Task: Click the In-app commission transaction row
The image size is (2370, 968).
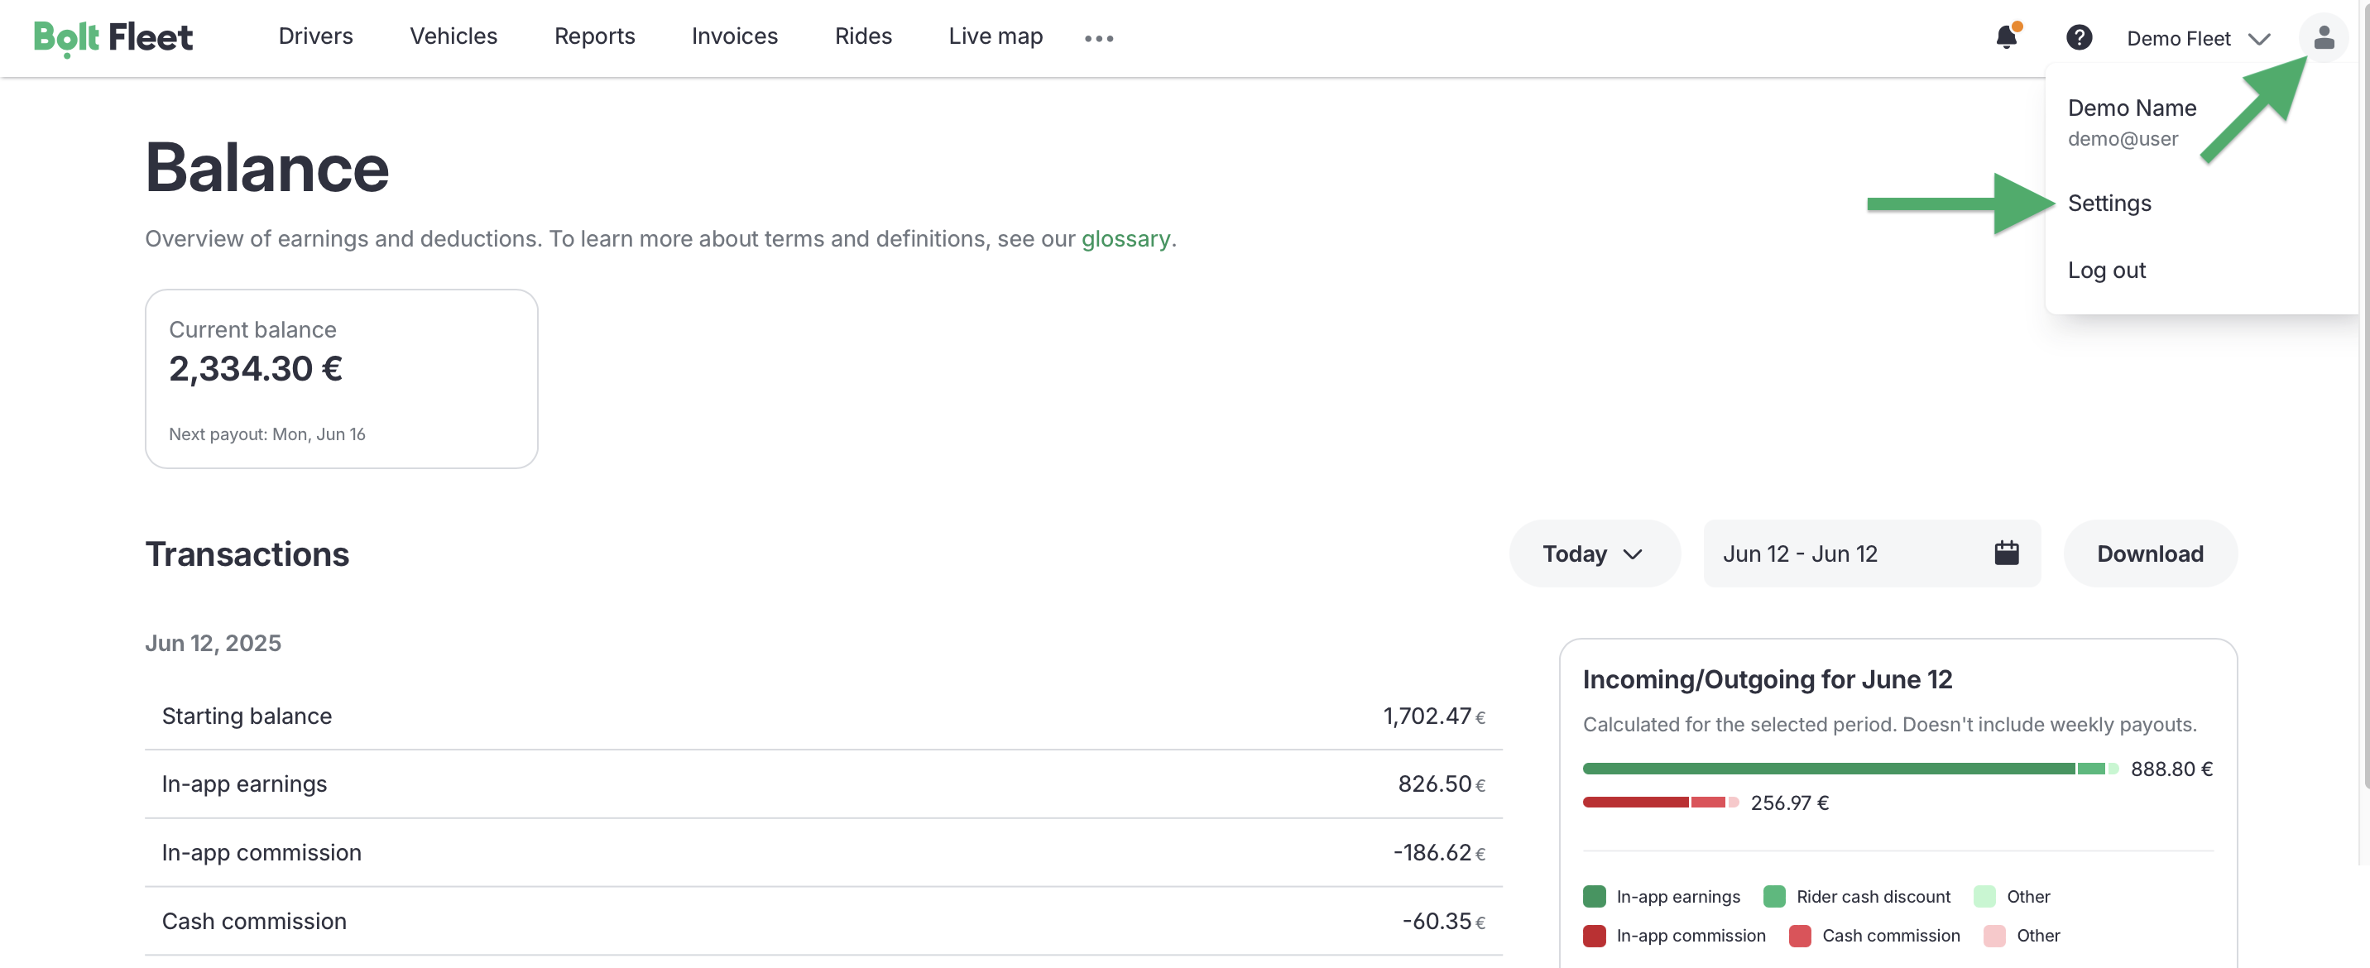Action: tap(823, 852)
